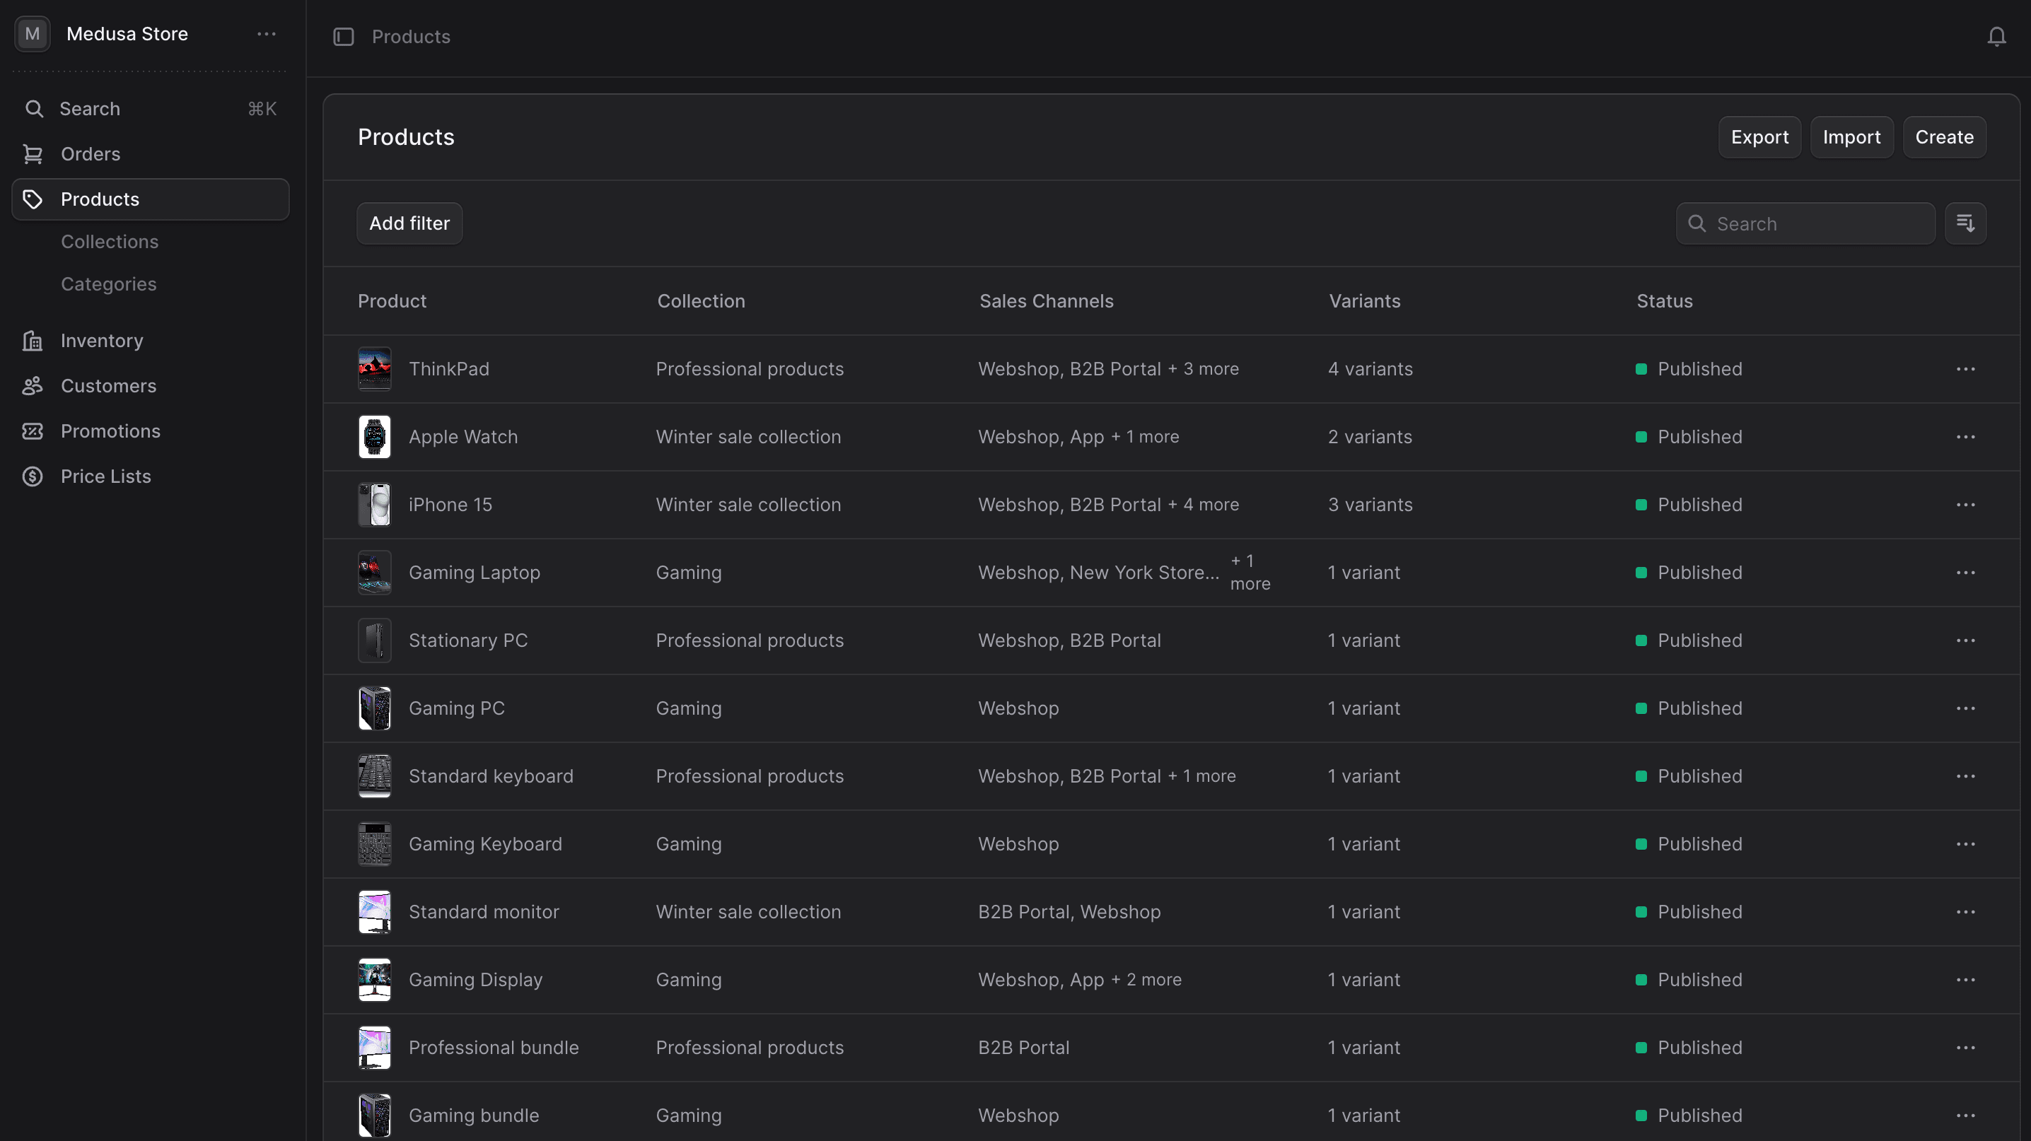Click the iPhone 15 product thumbnail
Viewport: 2031px width, 1141px height.
[x=373, y=504]
